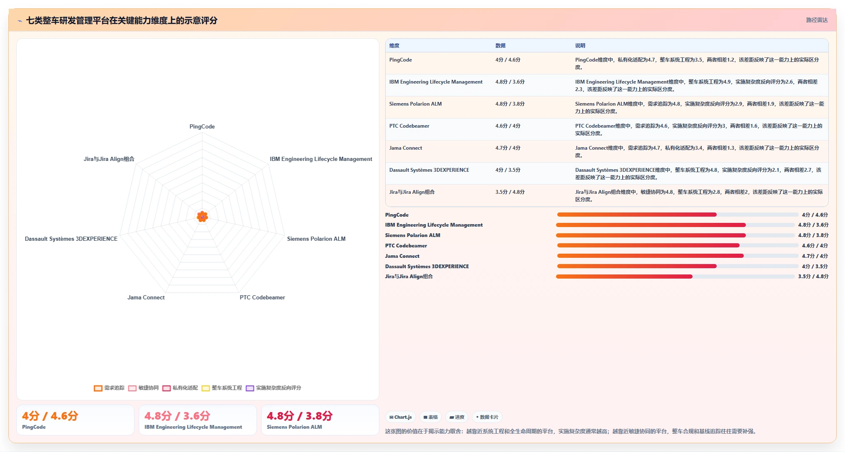Click the Dassault Systèmes 3DEXPERIENCE progress bar

(x=678, y=267)
